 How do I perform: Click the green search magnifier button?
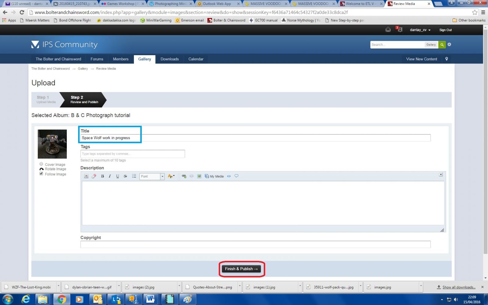pyautogui.click(x=442, y=45)
